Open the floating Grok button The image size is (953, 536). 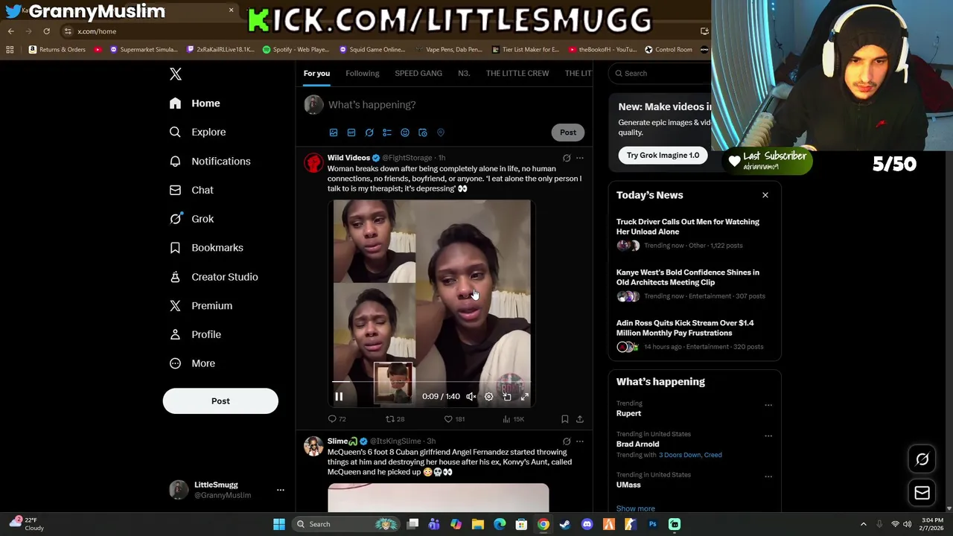[x=922, y=459]
